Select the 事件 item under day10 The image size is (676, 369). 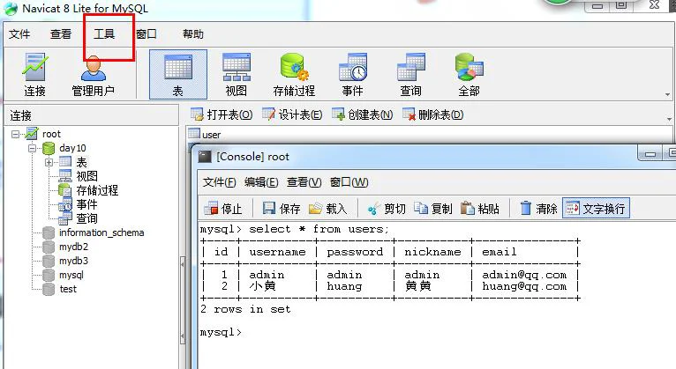tap(86, 204)
